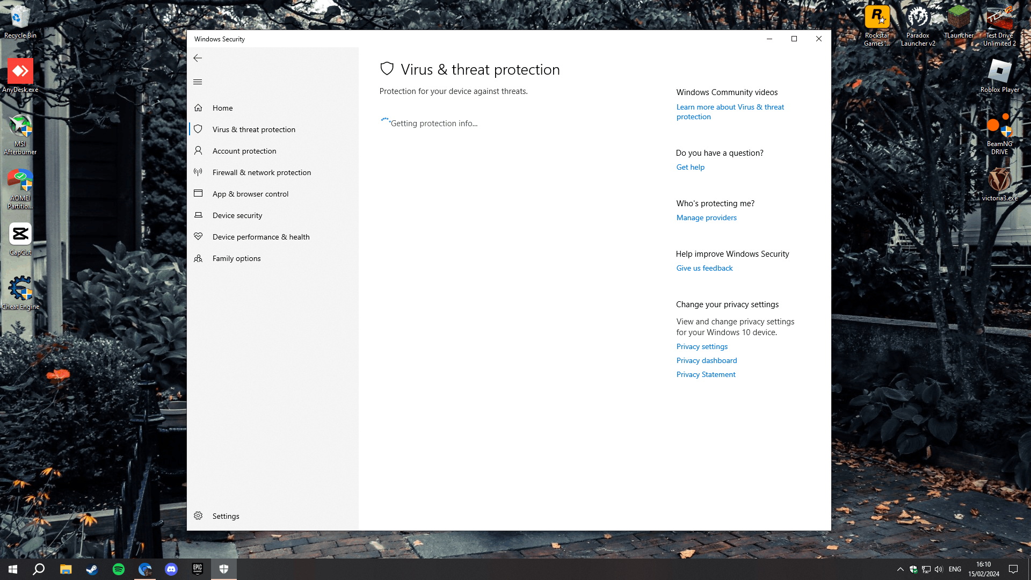The image size is (1031, 580).
Task: Select the Rockstar Games desktop icon
Action: coord(877,25)
